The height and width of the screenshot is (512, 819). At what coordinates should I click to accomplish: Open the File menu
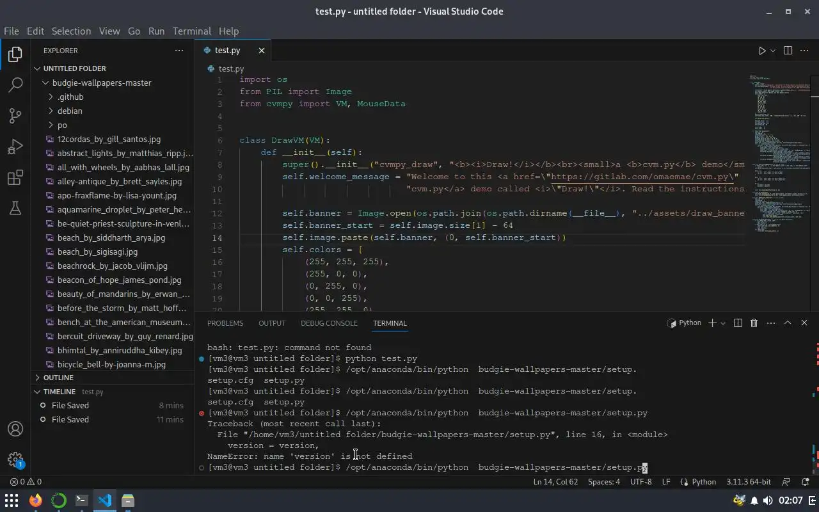pyautogui.click(x=11, y=31)
